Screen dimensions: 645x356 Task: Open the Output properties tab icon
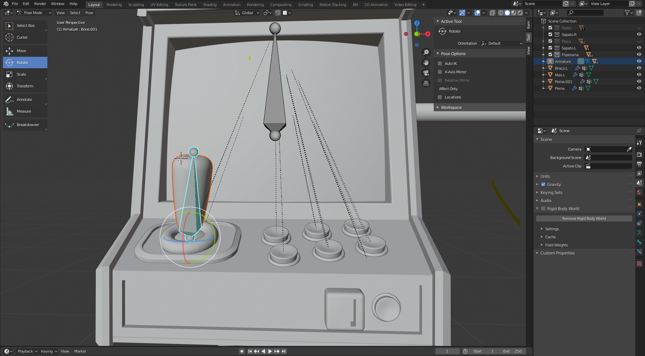pos(639,164)
